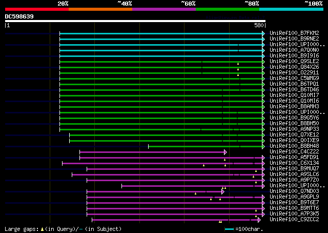The height and width of the screenshot is (233, 328).
Task: Click the purple arrowhead of the A5FD91 row
Action: [x=263, y=158]
